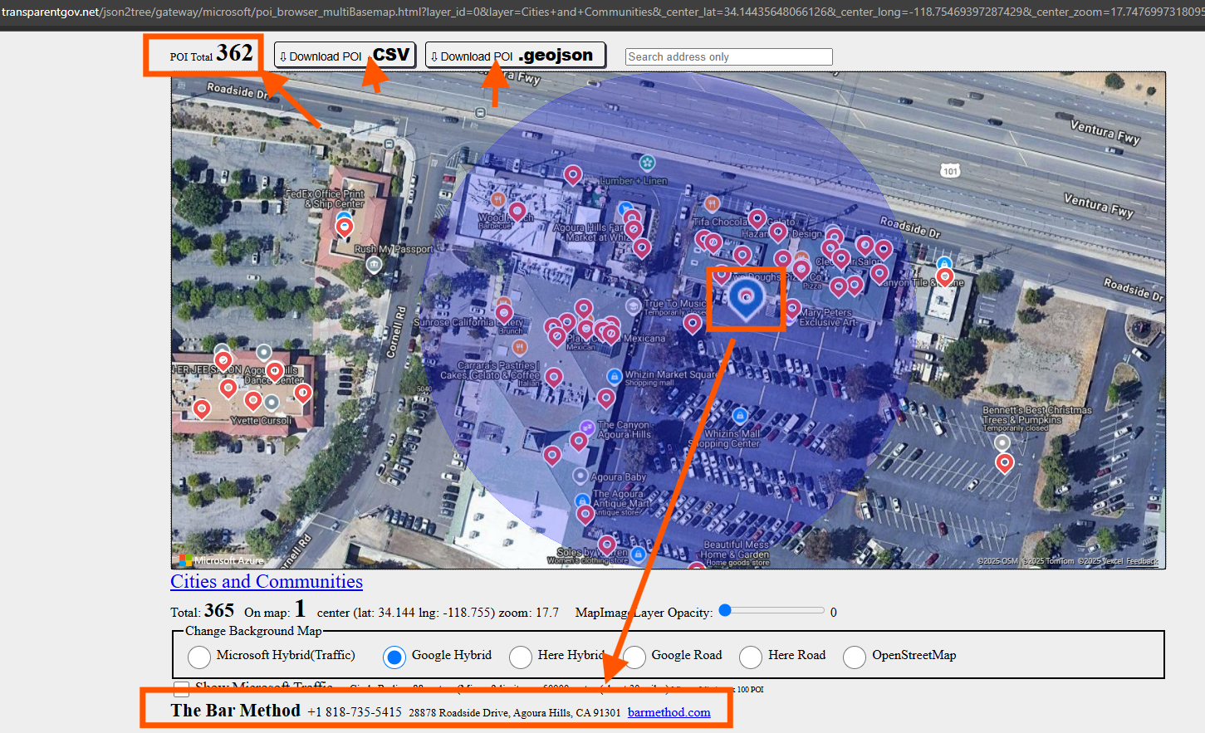Click pin above Sunrise California Eatery label
The image size is (1205, 733).
[x=504, y=314]
